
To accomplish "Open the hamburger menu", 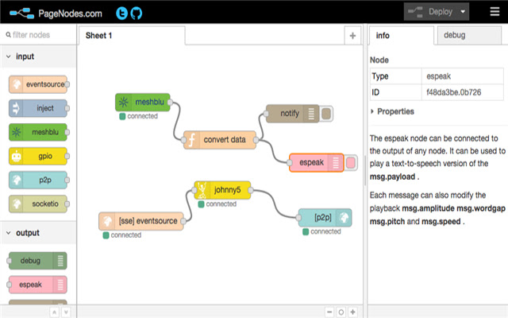I will (x=495, y=12).
